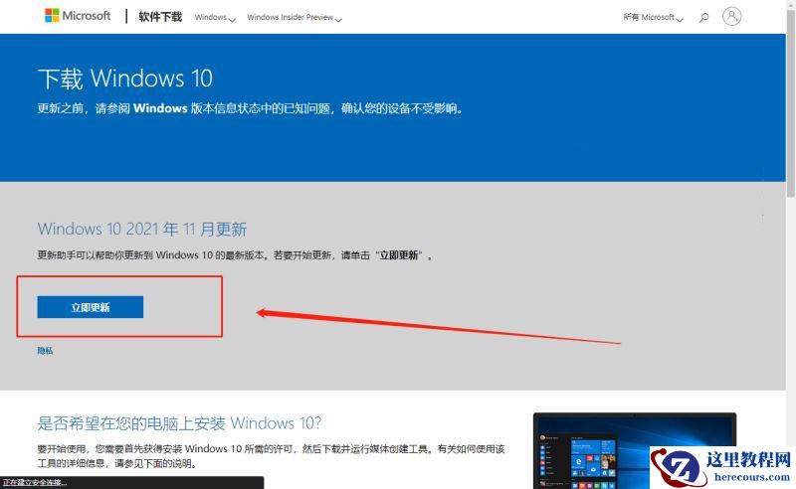Click the 要开始使用 license paragraph

(271, 456)
